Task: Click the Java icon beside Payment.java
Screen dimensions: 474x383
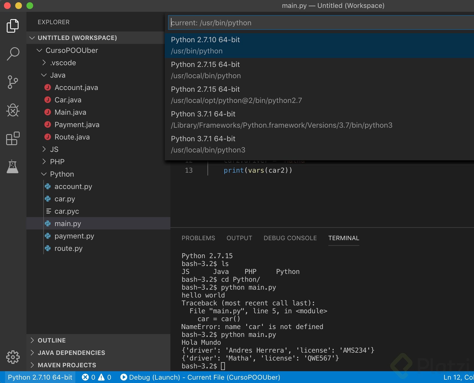Action: [x=48, y=125]
